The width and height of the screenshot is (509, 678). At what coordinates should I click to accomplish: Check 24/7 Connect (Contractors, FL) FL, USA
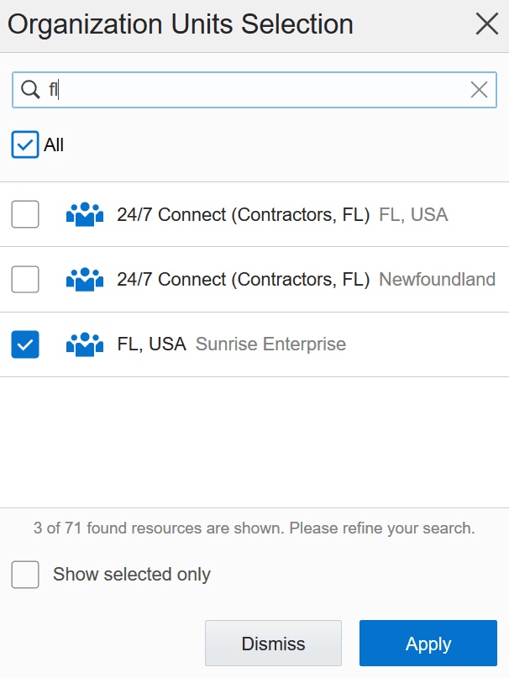pos(25,215)
